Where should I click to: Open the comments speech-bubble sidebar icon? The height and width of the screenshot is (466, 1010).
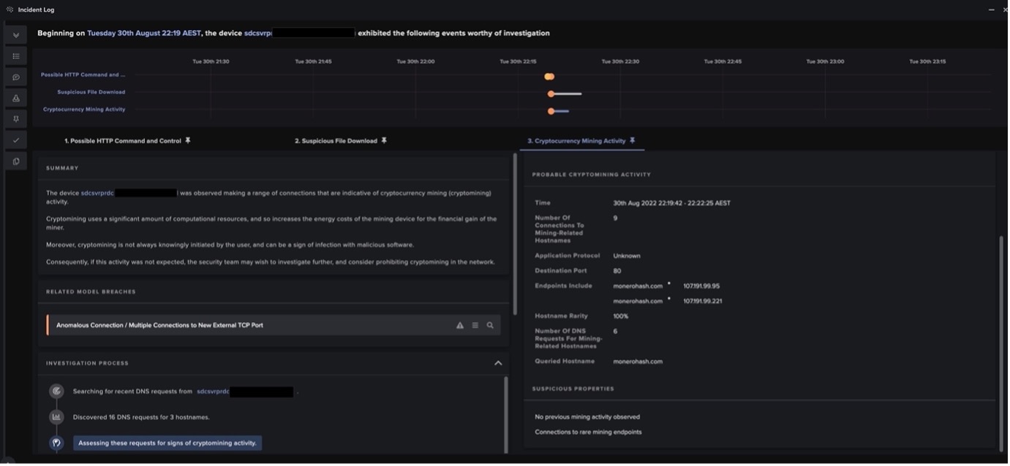click(x=16, y=77)
